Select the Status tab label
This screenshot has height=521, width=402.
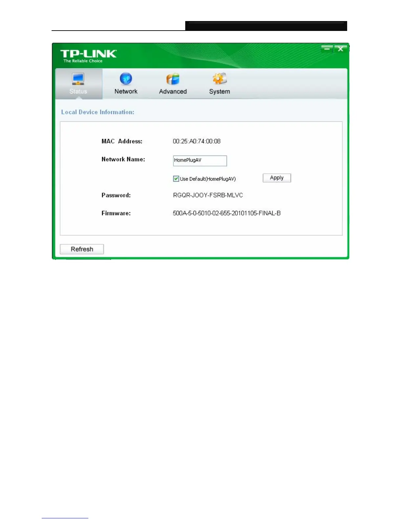pyautogui.click(x=78, y=91)
